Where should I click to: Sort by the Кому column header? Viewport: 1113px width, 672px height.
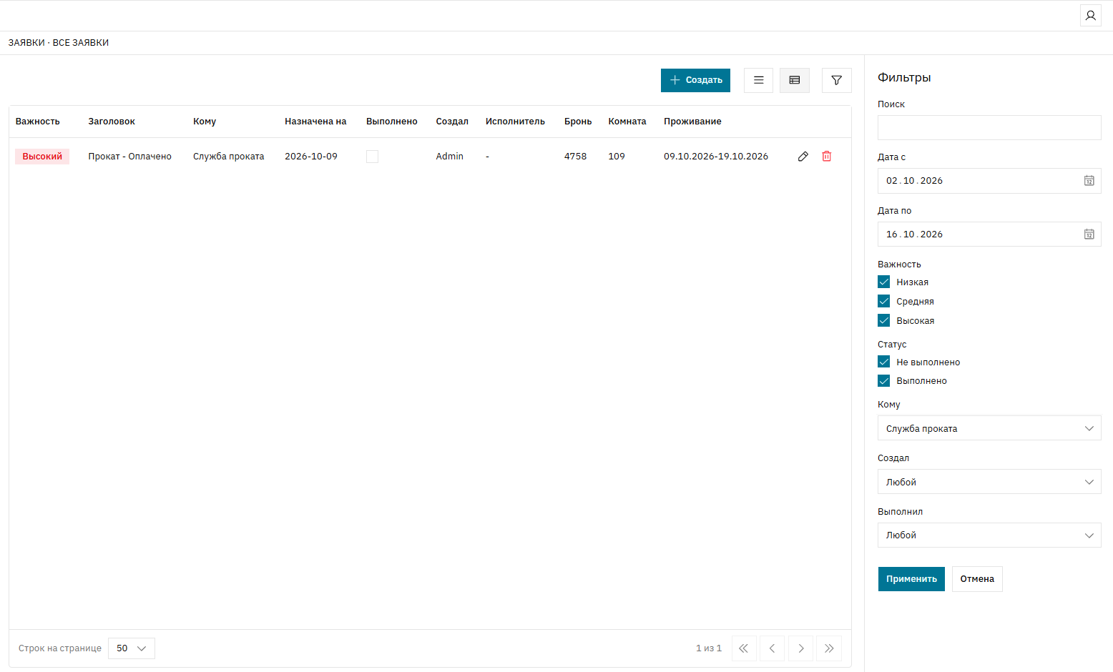tap(205, 122)
